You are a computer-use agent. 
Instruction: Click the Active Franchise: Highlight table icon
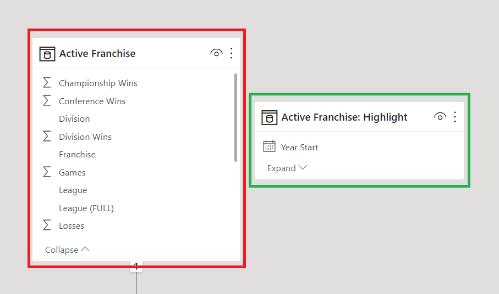point(269,117)
